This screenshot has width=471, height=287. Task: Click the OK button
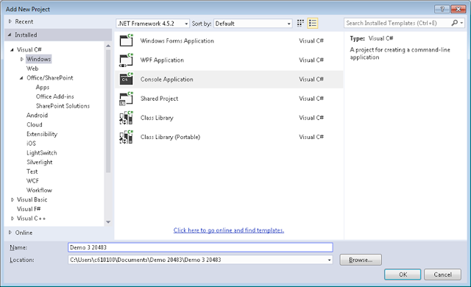click(x=403, y=274)
